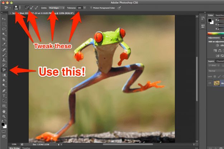224x149 pixels.
Task: Select the Hand tool
Action: point(4,111)
